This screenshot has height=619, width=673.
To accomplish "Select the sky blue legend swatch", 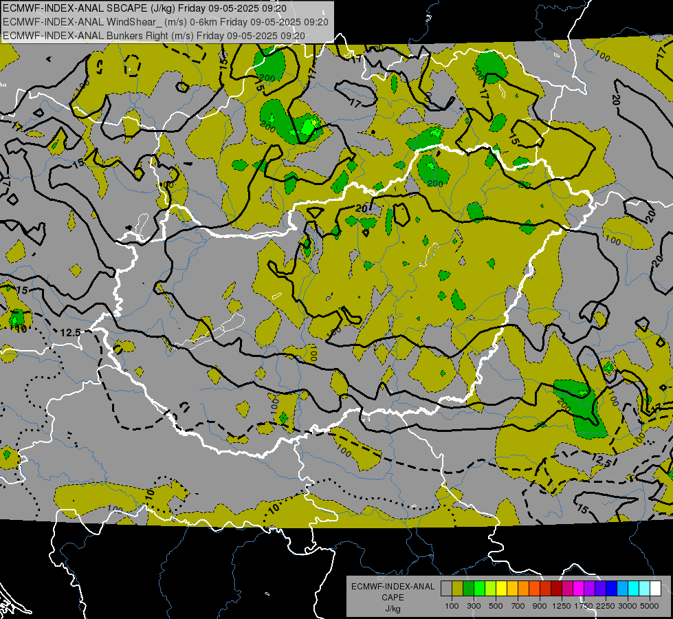I will click(x=622, y=589).
